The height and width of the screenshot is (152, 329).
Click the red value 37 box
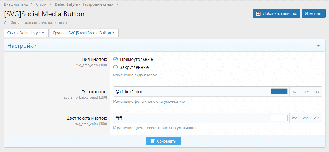coord(295,92)
